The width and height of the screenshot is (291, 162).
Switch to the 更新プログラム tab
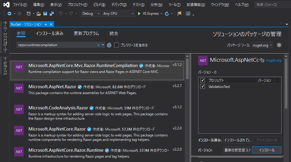(86, 34)
